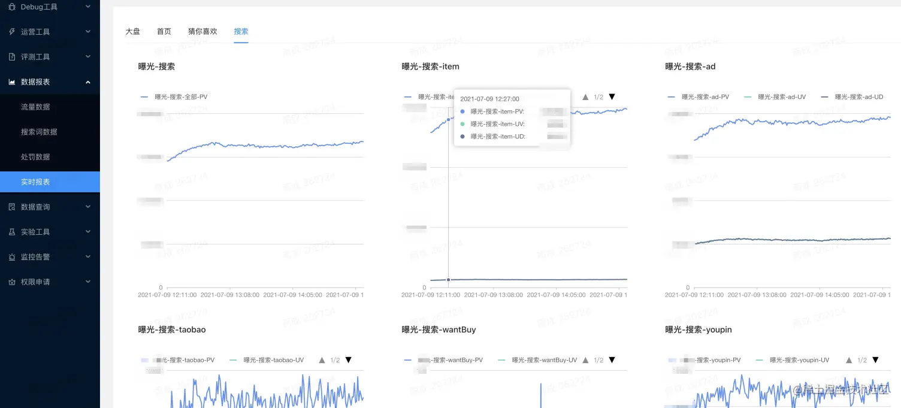This screenshot has width=901, height=408.
Task: Expand the 数据查询 menu chevron
Action: [88, 207]
